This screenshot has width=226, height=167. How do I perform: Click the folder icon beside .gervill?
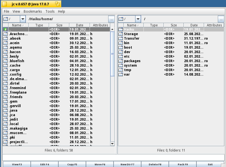coord(5,106)
